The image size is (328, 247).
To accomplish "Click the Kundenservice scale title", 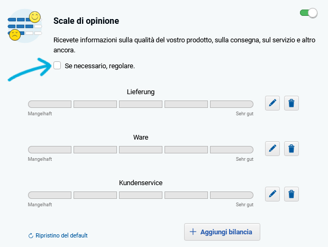I will tap(141, 183).
